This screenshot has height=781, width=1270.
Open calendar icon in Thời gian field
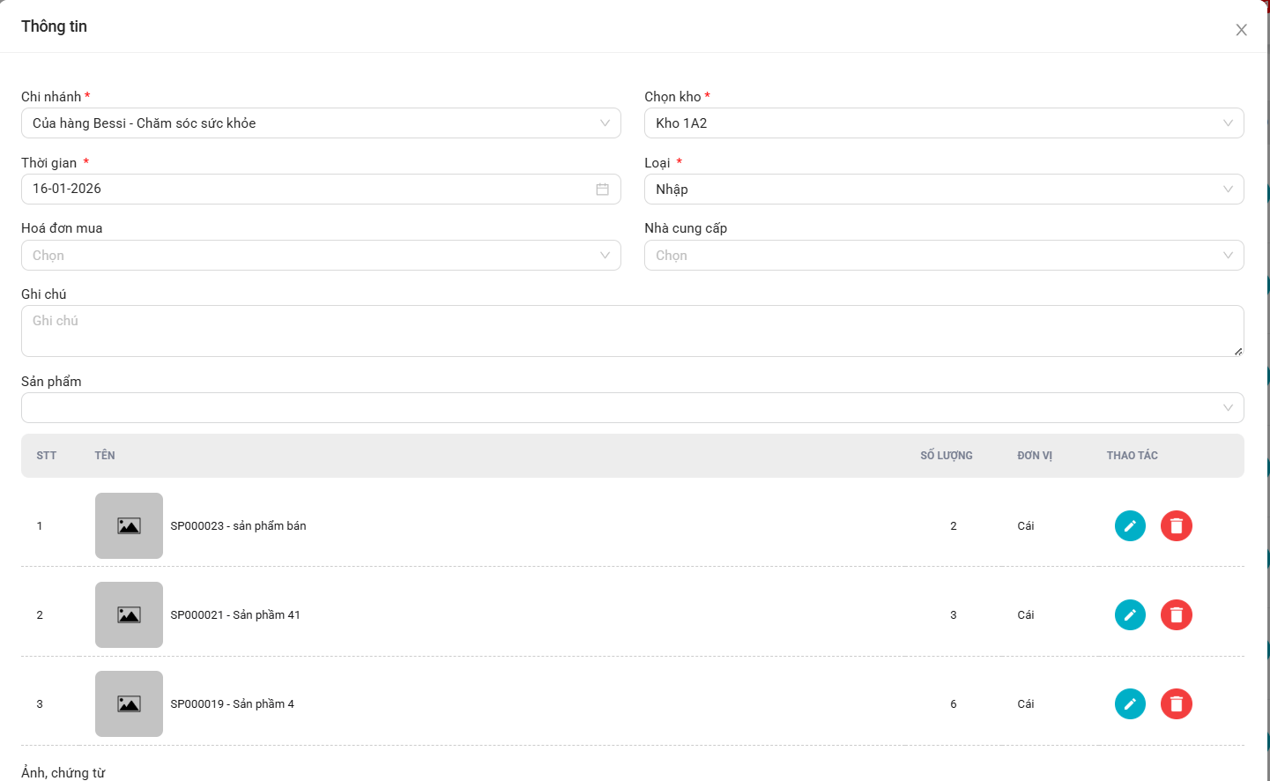point(602,190)
